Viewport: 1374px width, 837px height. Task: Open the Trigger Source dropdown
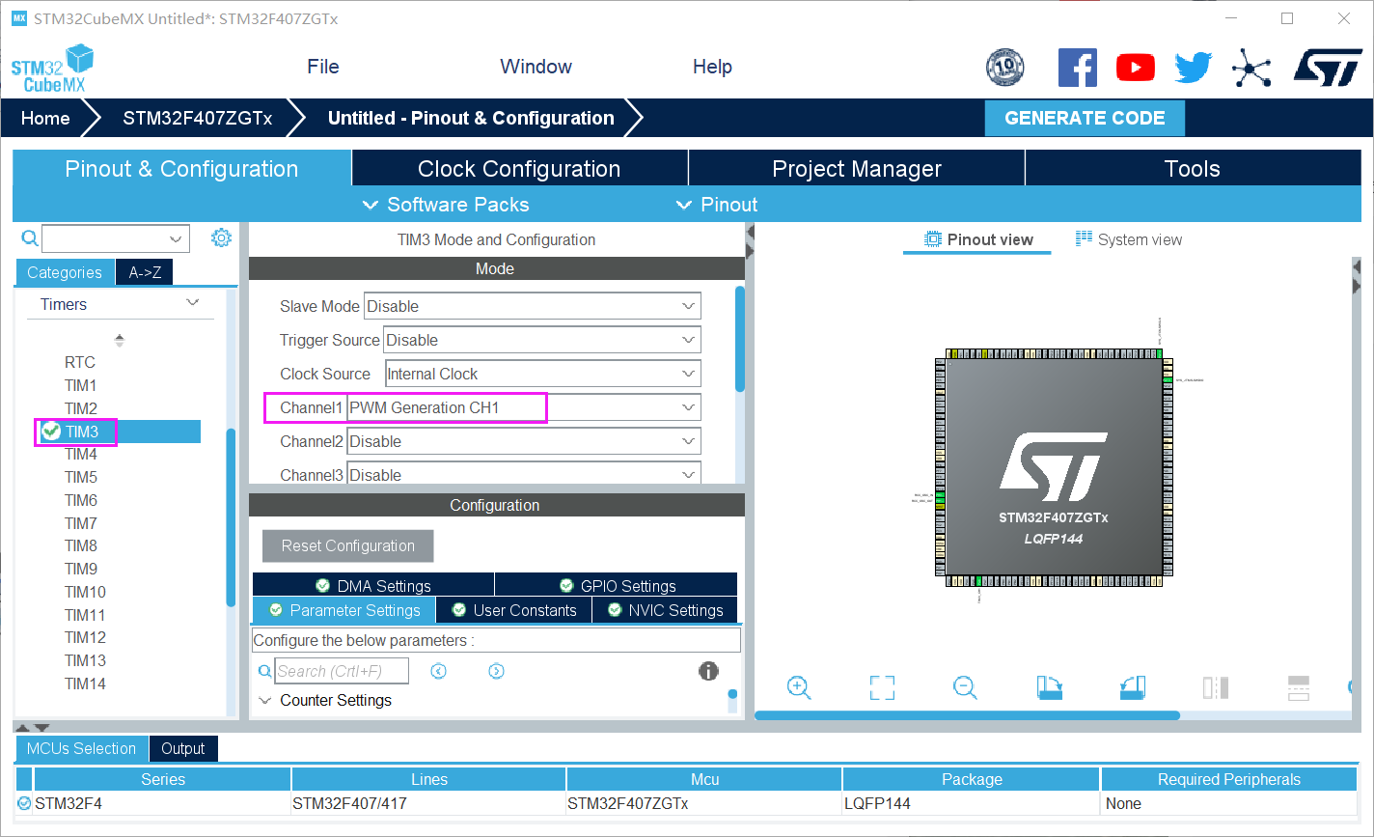coord(542,340)
